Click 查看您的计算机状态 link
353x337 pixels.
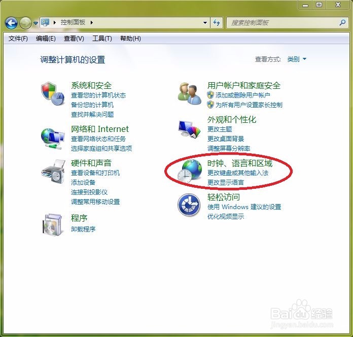pyautogui.click(x=98, y=95)
